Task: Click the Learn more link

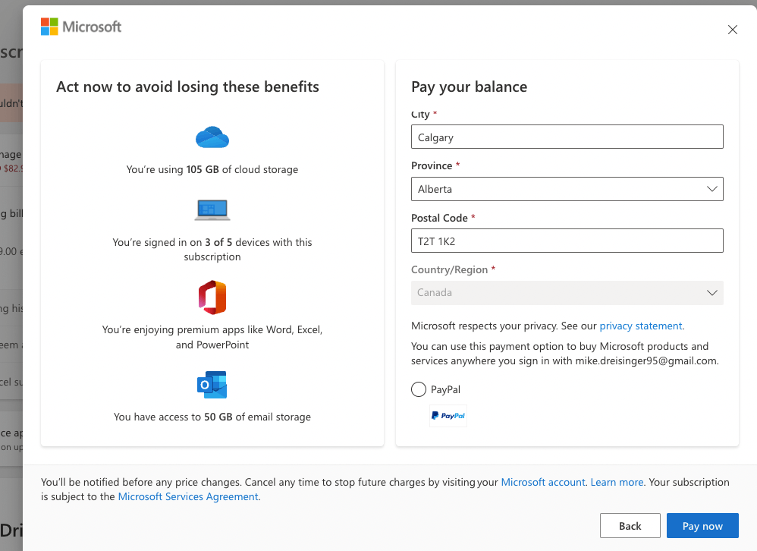Action: (x=617, y=482)
